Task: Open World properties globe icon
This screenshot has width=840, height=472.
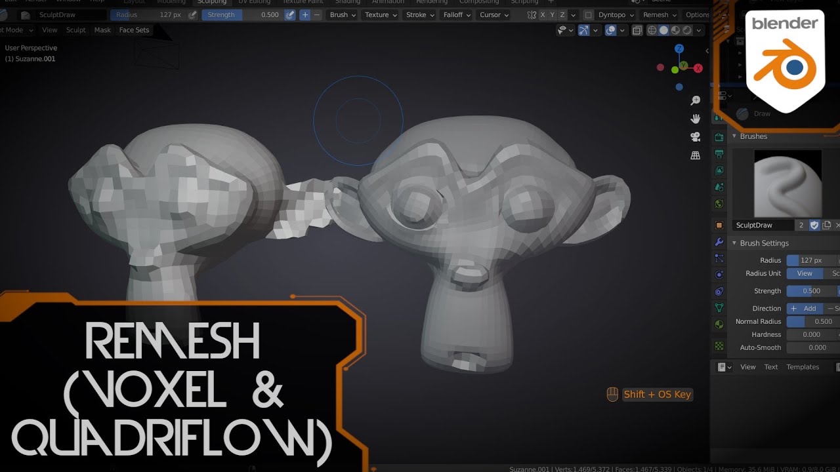Action: click(x=719, y=204)
